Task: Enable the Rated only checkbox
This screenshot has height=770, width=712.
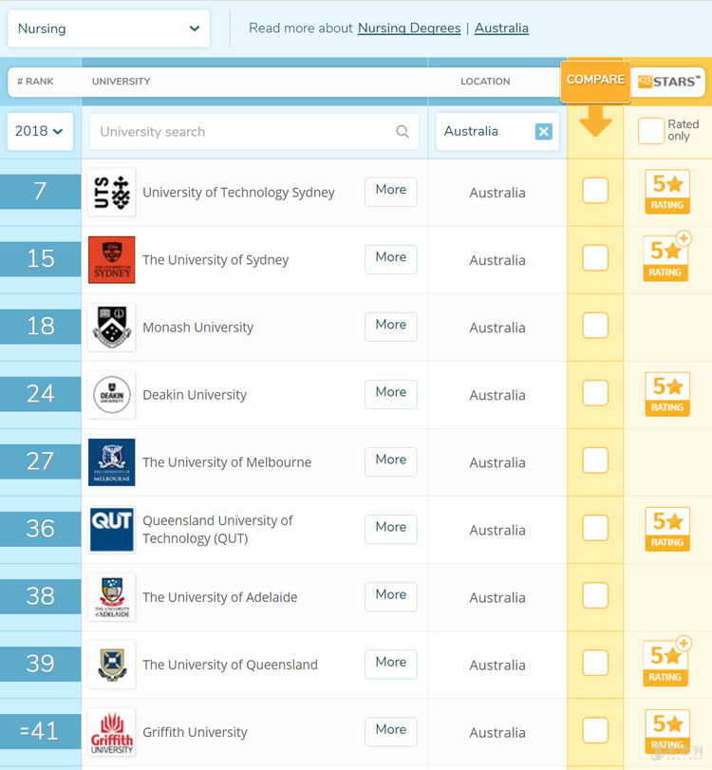Action: pyautogui.click(x=651, y=131)
